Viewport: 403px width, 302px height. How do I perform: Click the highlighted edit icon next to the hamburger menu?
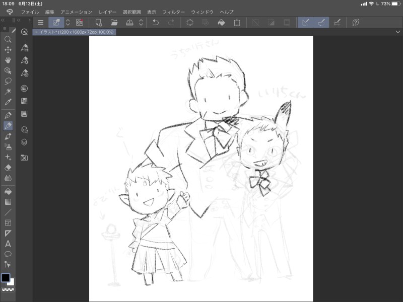[x=56, y=23]
